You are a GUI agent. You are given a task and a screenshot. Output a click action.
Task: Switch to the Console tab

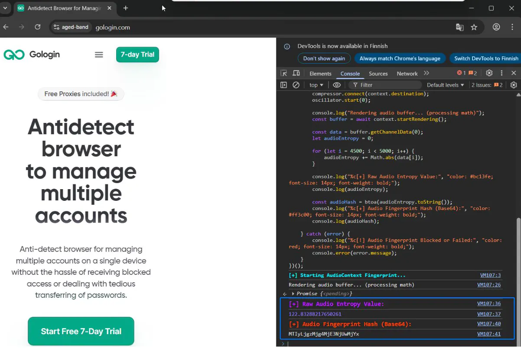(350, 74)
